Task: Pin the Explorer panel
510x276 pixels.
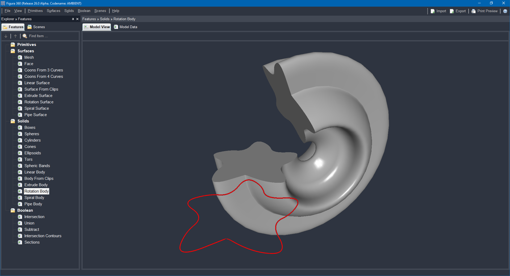Action: 73,19
